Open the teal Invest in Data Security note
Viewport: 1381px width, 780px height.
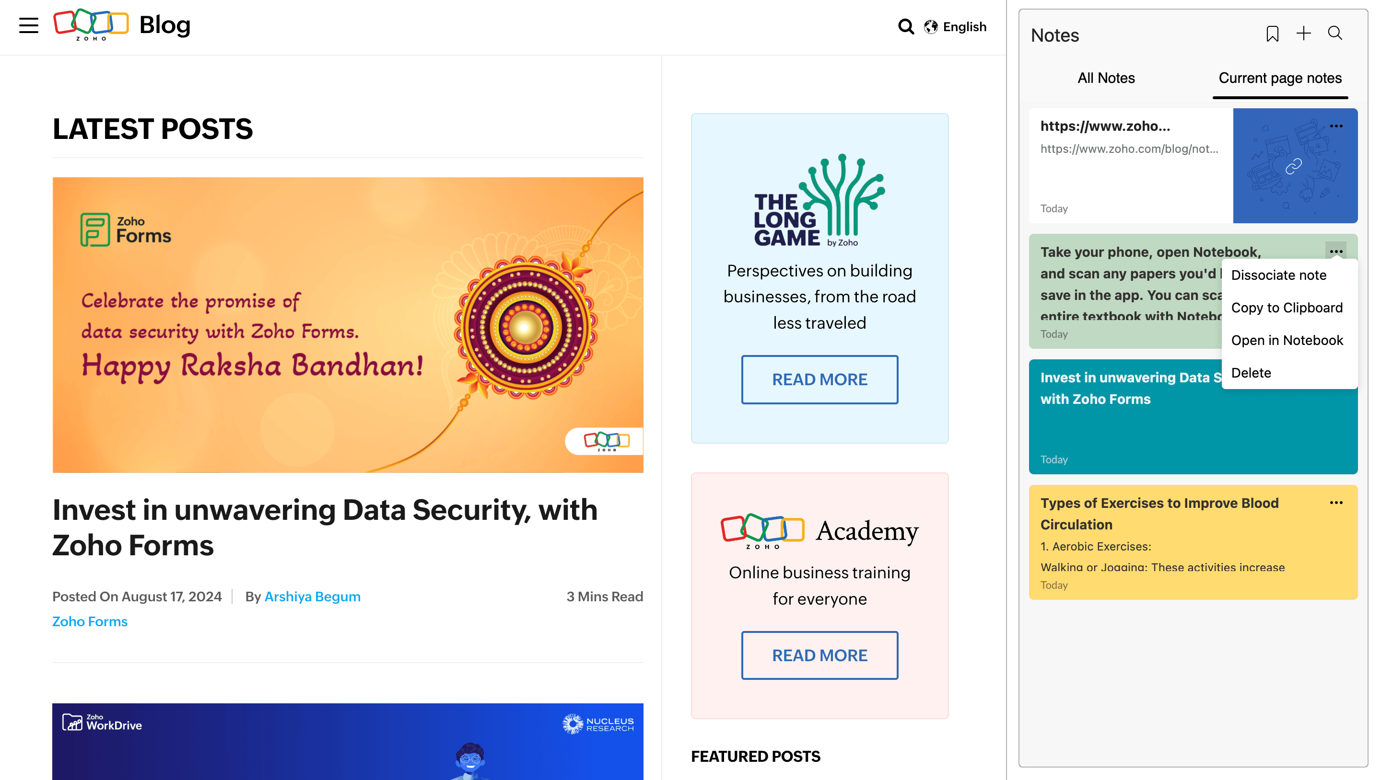coord(1126,423)
